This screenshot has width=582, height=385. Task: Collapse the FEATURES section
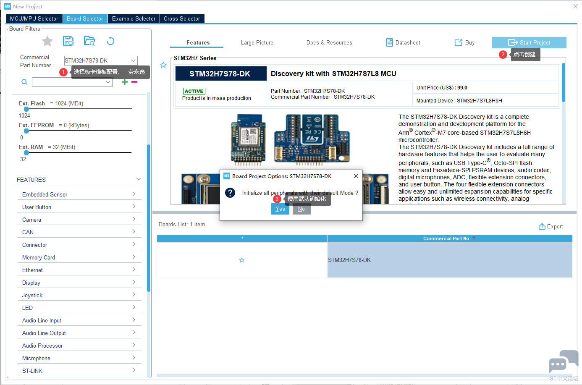tap(139, 179)
